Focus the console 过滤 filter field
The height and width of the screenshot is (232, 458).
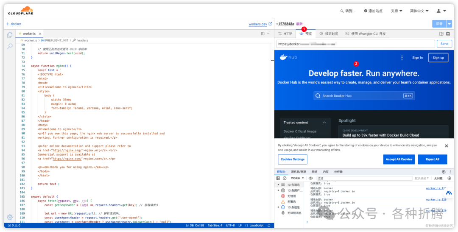coord(364,178)
